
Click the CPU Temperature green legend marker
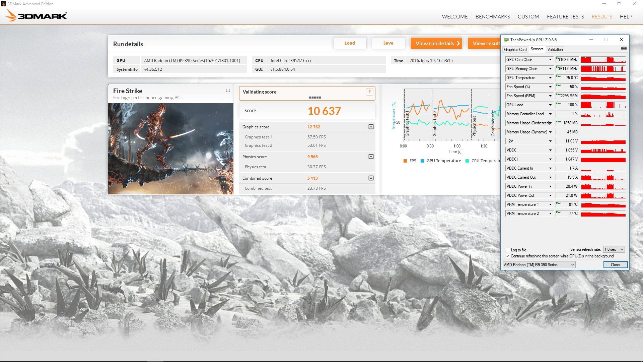coord(467,161)
